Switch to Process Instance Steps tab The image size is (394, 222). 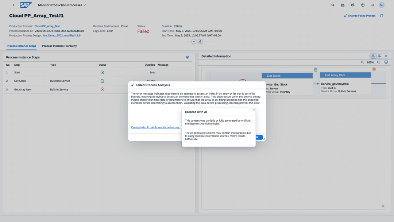coord(22,46)
